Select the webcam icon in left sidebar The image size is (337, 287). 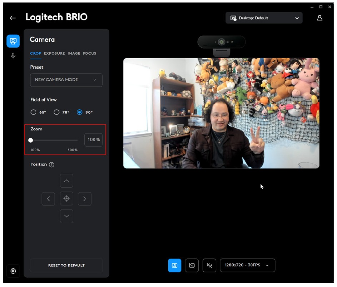[13, 41]
